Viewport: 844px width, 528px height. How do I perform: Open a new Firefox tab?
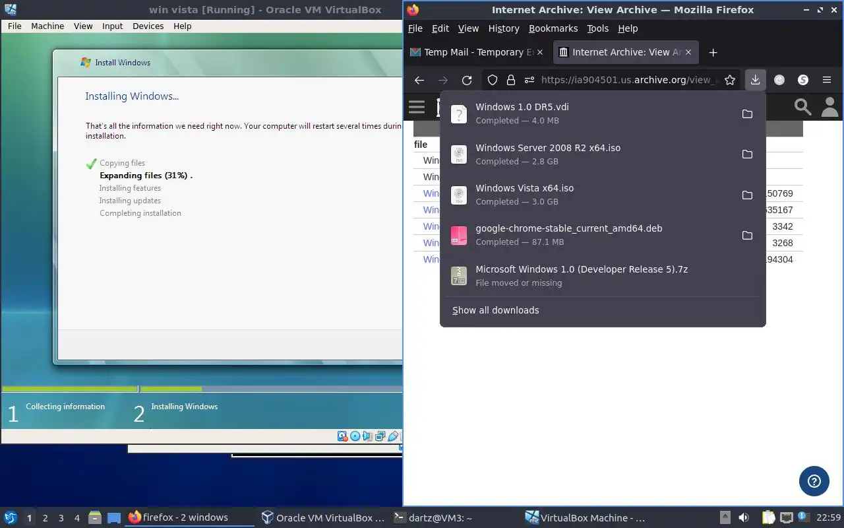tap(713, 52)
